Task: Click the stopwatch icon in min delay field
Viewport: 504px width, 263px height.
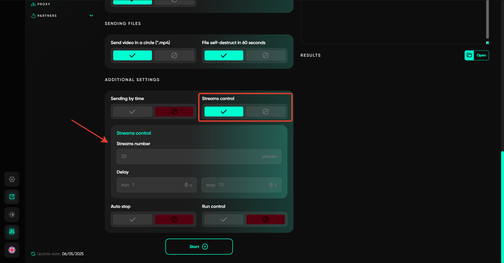Action: click(186, 185)
